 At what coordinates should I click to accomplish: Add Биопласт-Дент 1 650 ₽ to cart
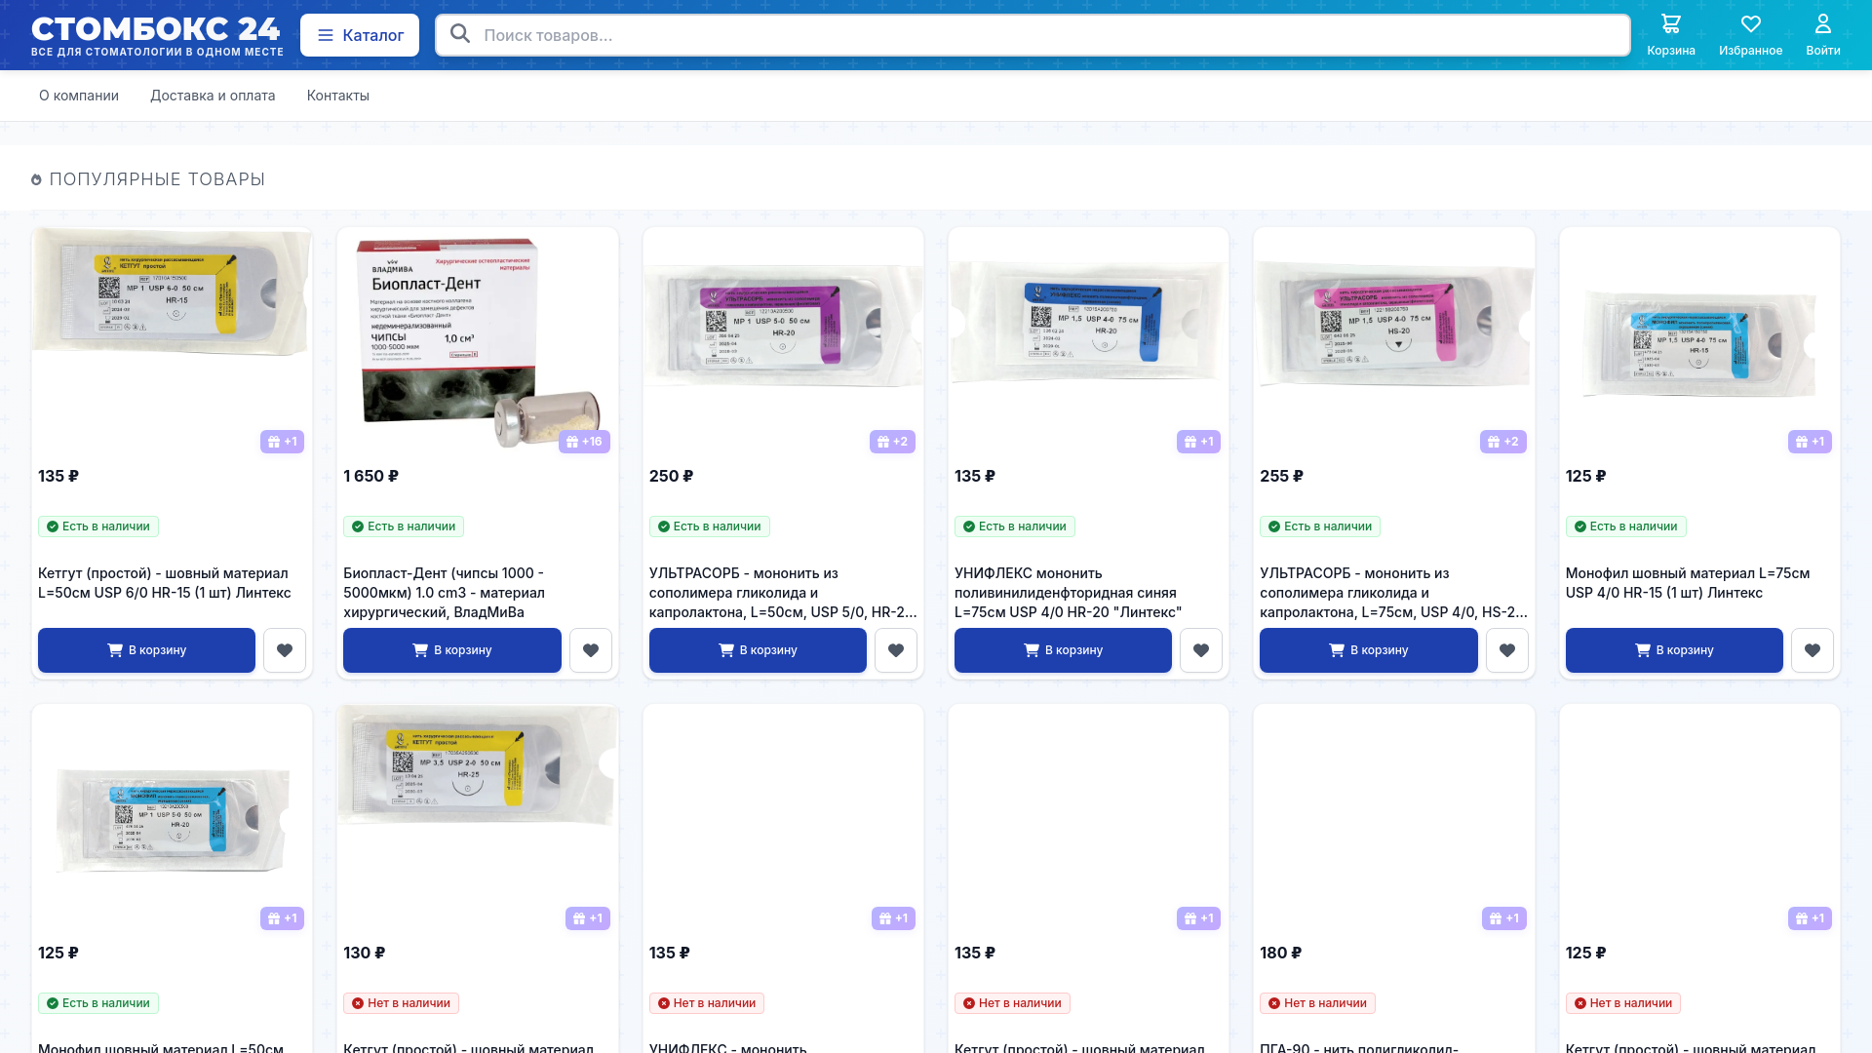click(452, 650)
